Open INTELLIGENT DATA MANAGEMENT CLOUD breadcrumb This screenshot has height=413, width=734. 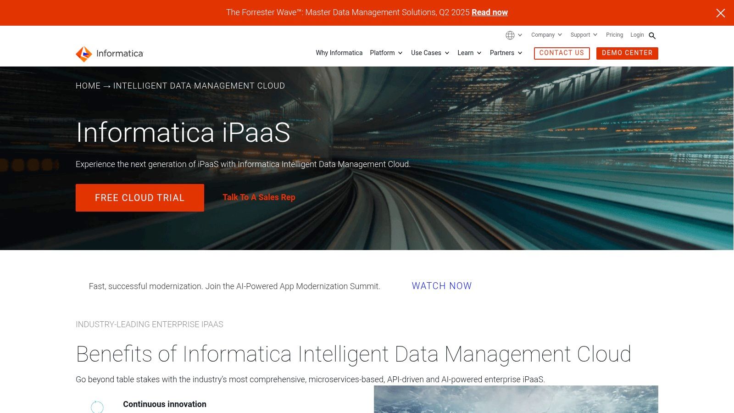coord(199,86)
